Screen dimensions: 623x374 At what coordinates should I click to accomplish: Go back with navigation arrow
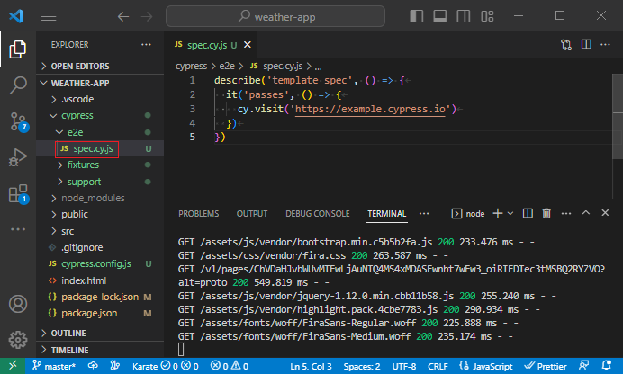click(x=123, y=17)
